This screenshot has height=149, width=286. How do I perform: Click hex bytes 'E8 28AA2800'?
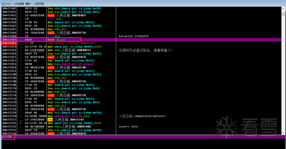(34, 109)
